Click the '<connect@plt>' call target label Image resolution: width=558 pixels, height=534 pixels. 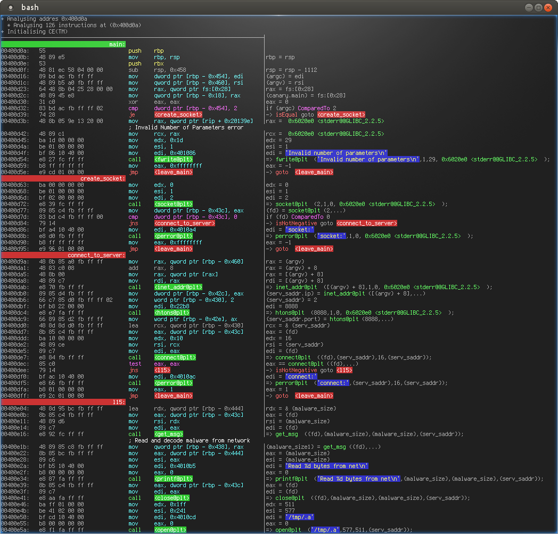coord(175,358)
